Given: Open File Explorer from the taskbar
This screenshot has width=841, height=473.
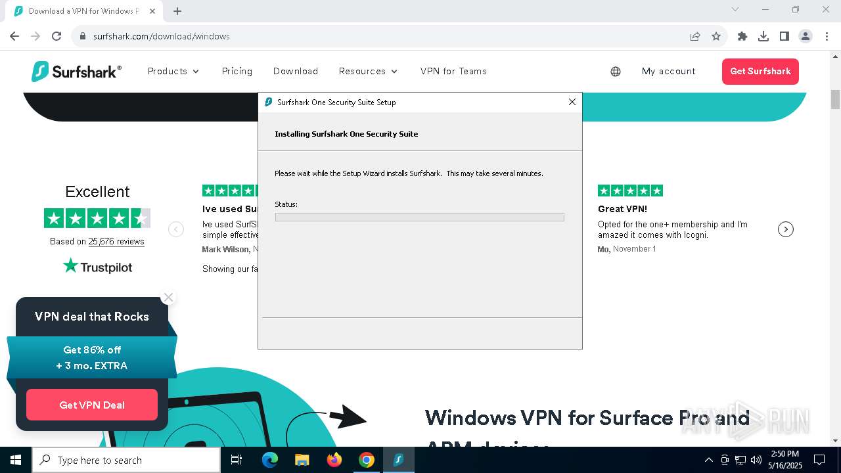Looking at the screenshot, I should [x=302, y=460].
